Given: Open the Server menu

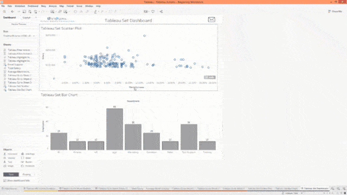Looking at the screenshot, I should point(79,6).
